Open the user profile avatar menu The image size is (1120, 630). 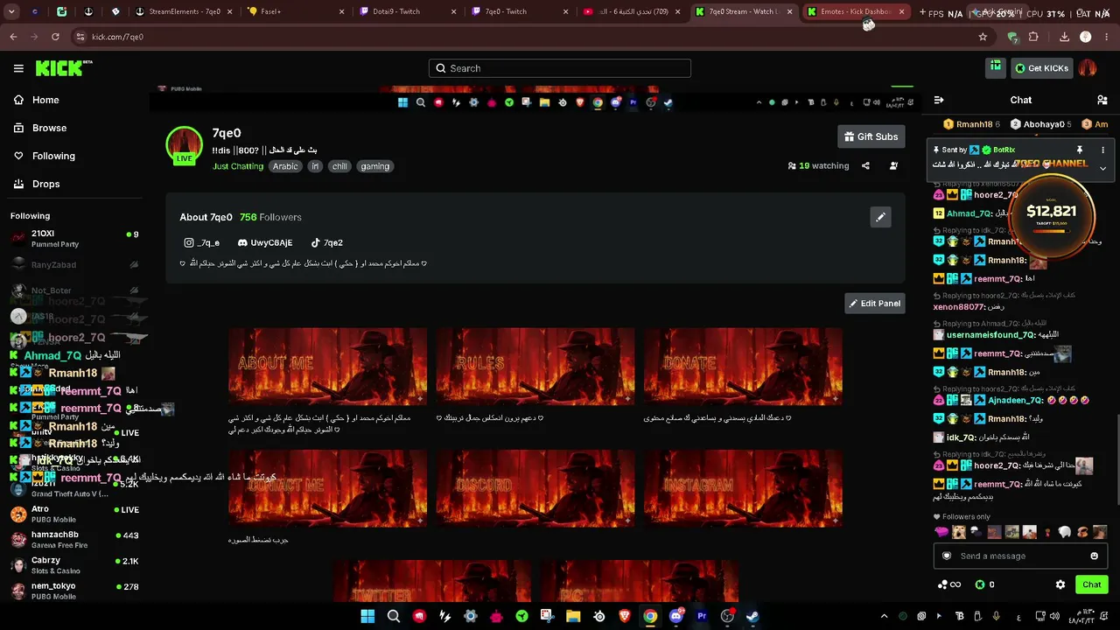click(x=1088, y=68)
